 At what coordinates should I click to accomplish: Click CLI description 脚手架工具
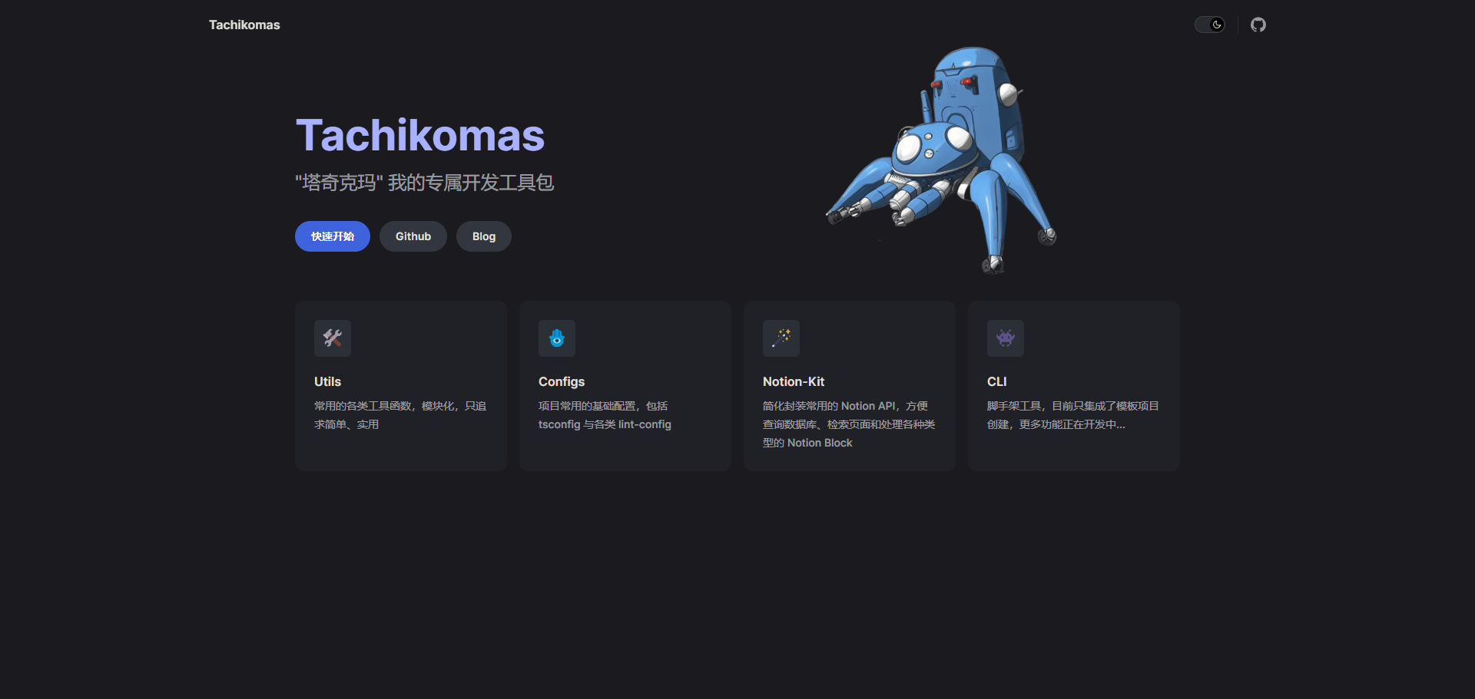[x=1073, y=415]
